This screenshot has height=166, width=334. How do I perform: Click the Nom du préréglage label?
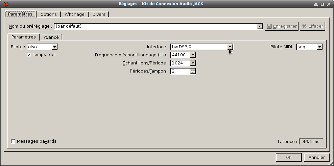click(x=30, y=26)
